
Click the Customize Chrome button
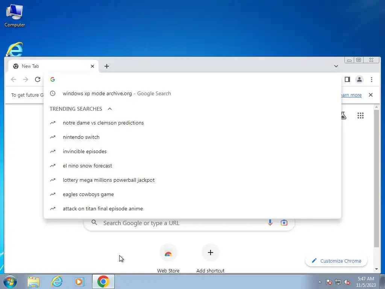pos(336,261)
